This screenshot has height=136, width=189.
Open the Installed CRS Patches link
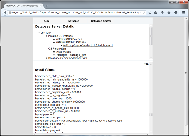click(69, 39)
